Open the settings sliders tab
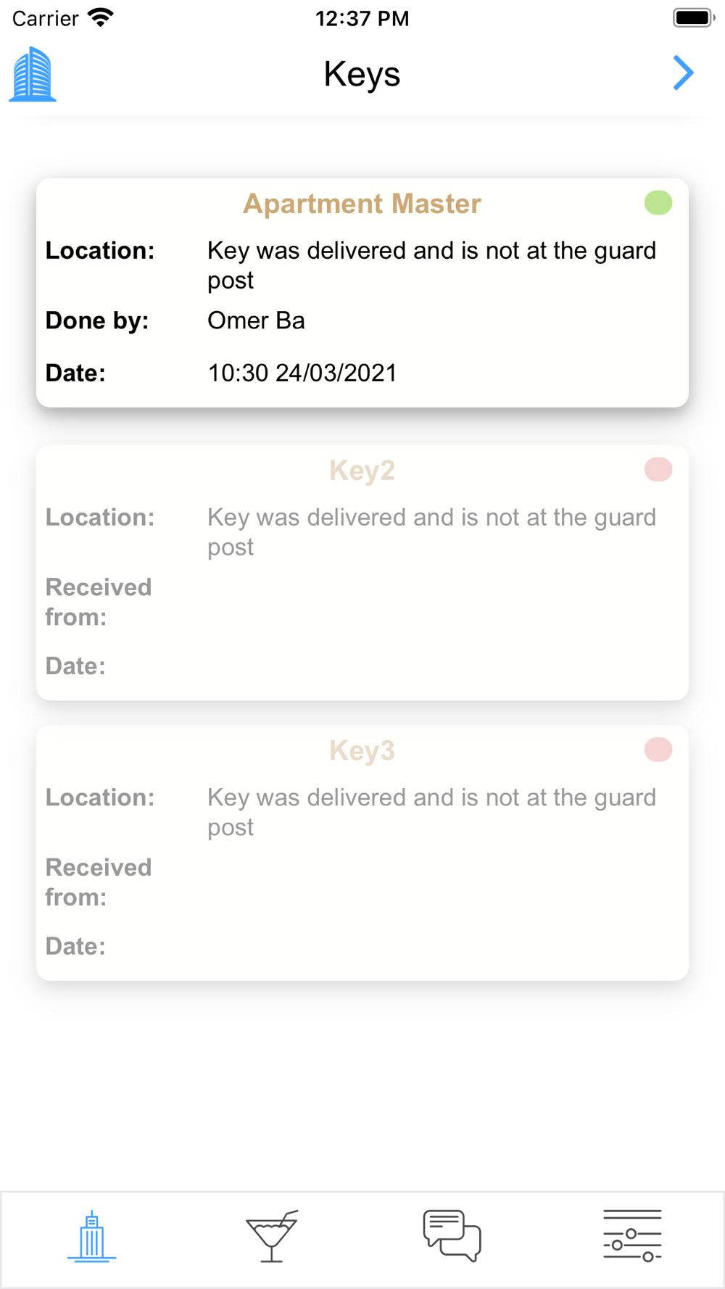The width and height of the screenshot is (725, 1289). point(632,1236)
